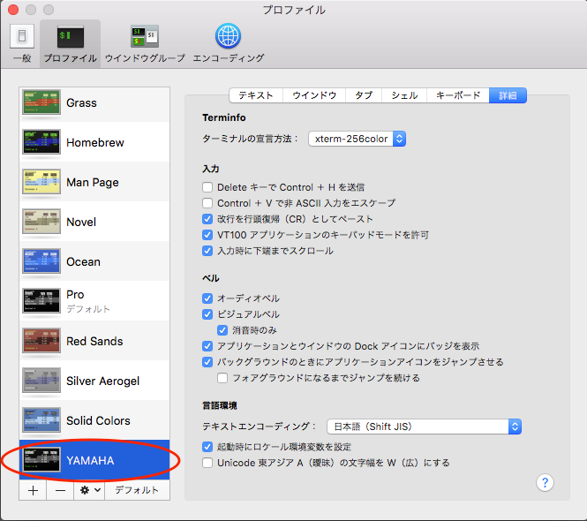Screen dimensions: 587x521
Task: Select the プロファイル toolbar icon
Action: (x=70, y=43)
